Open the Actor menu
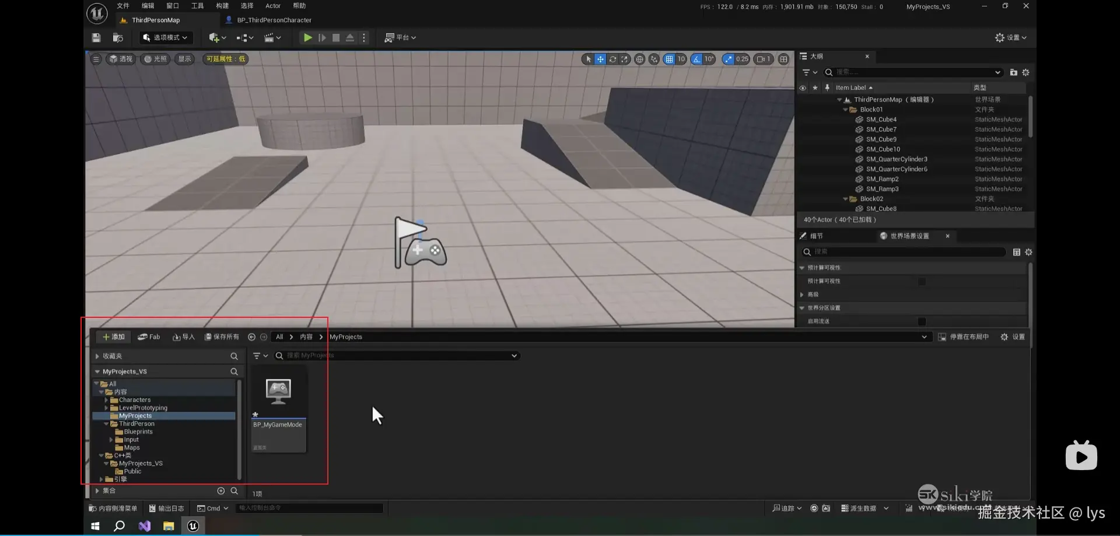 273,6
